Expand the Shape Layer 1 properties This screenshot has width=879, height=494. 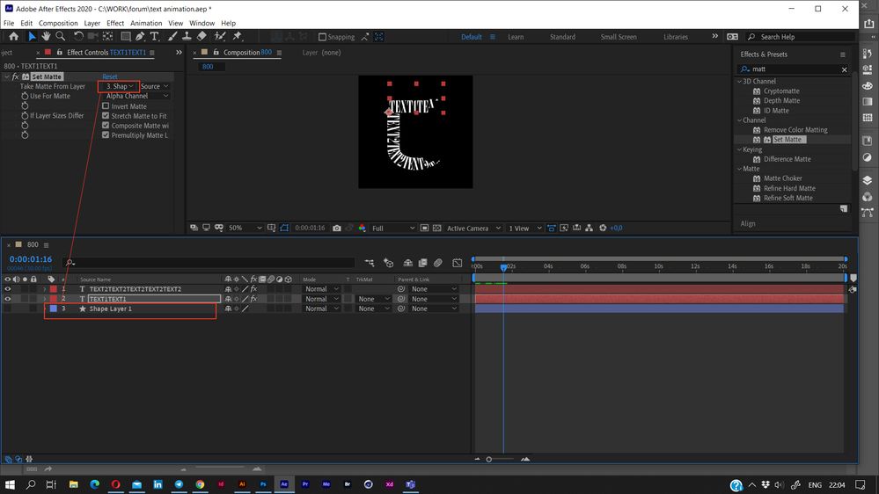[44, 309]
